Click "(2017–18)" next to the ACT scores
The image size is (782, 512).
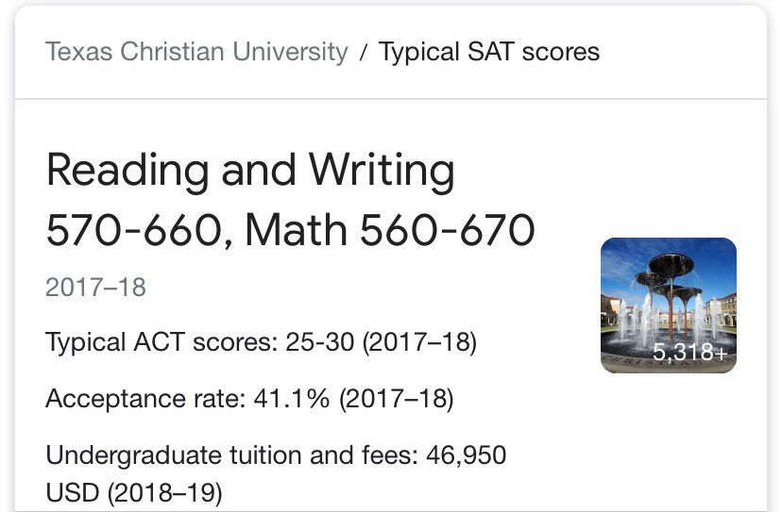418,341
